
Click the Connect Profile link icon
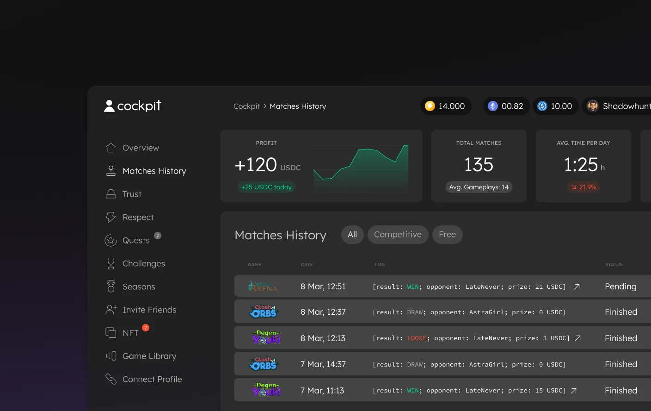[x=111, y=379]
